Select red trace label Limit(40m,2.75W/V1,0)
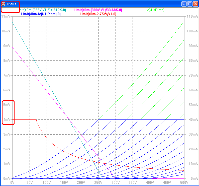 (x=98, y=14)
